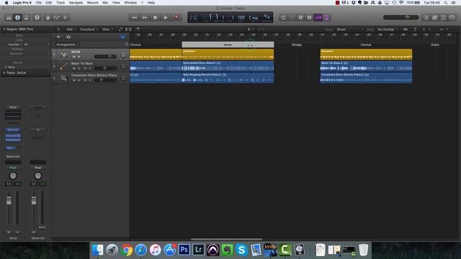This screenshot has width=461, height=259.
Task: Open the Navigate menu
Action: coord(76,3)
